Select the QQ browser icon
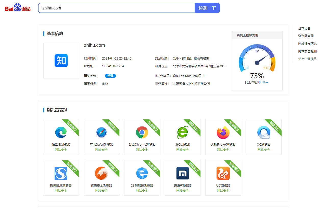Viewport: 328px width, 208px height. 263,132
